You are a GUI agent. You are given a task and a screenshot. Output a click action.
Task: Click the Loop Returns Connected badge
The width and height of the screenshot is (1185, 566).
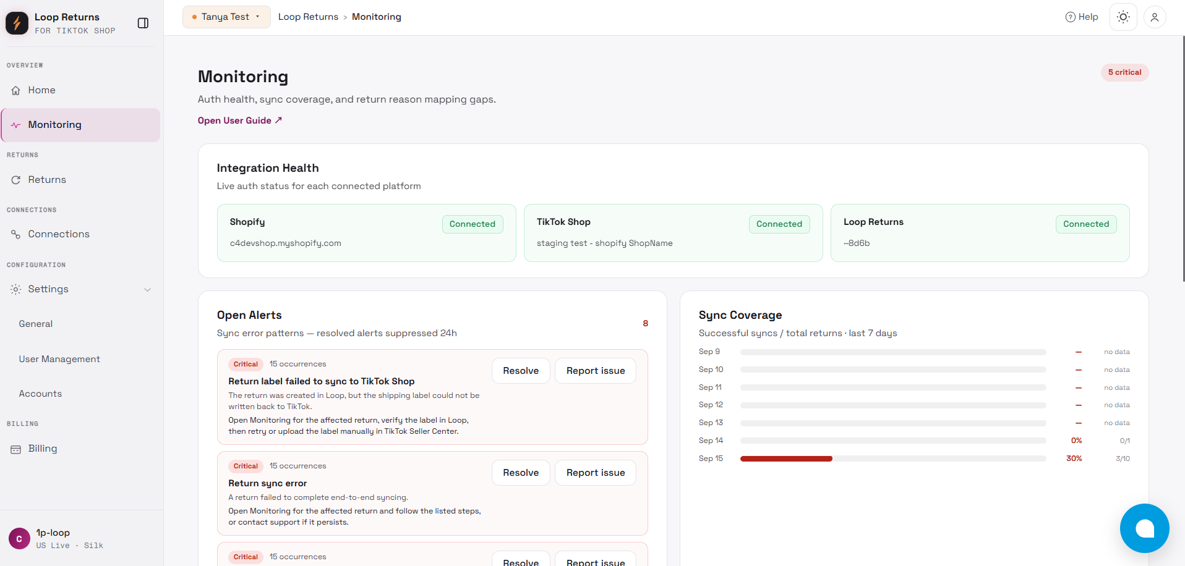tap(1086, 224)
